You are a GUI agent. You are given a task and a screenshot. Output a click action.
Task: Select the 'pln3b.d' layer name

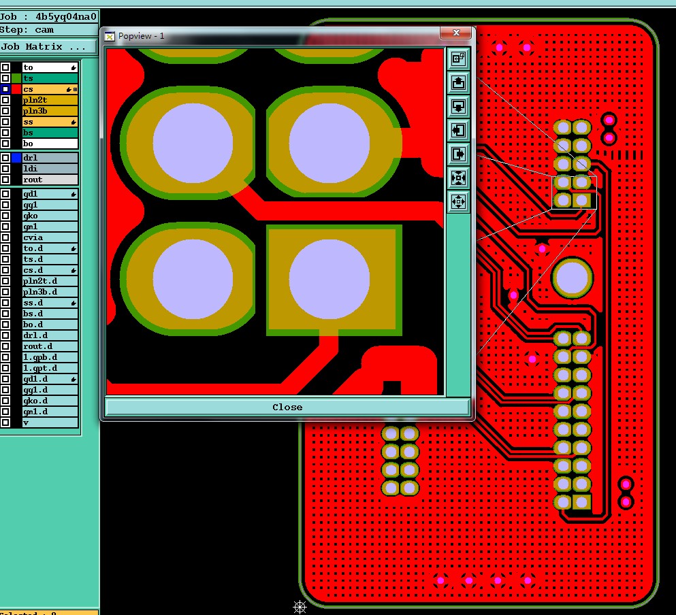[x=50, y=292]
